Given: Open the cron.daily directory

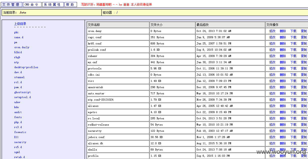Looking at the screenshot, I should [22, 47].
